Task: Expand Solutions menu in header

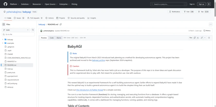Action: [26, 4]
